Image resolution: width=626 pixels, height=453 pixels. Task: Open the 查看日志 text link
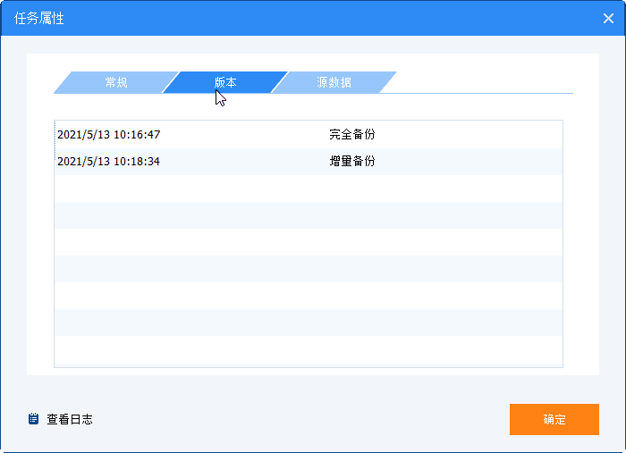coord(70,418)
